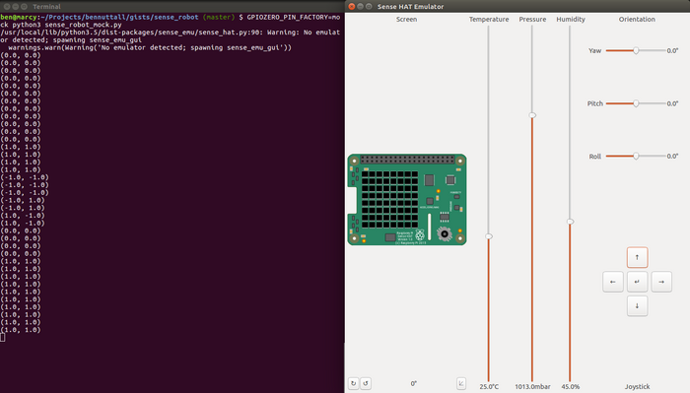Click the orientation scale icon beside the screen rotation
This screenshot has width=690, height=393.
pos(460,383)
